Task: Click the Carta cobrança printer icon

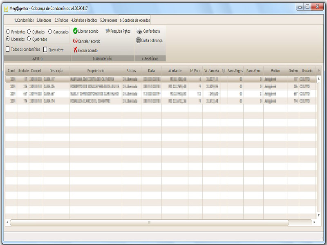Action: pos(139,40)
